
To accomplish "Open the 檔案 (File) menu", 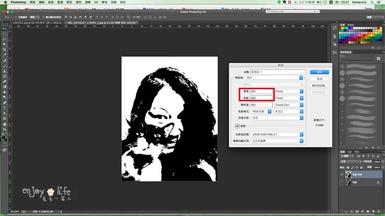I will [x=32, y=2].
